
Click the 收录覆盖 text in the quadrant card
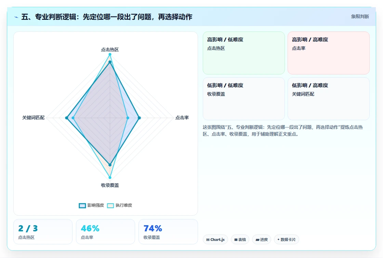(x=216, y=94)
